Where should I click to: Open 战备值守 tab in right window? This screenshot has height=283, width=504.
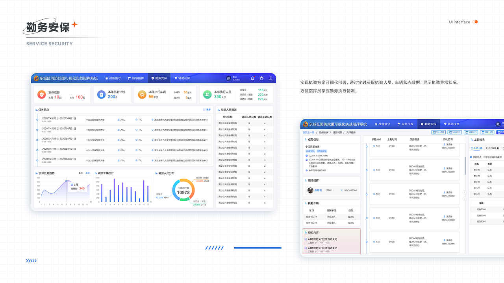click(382, 124)
